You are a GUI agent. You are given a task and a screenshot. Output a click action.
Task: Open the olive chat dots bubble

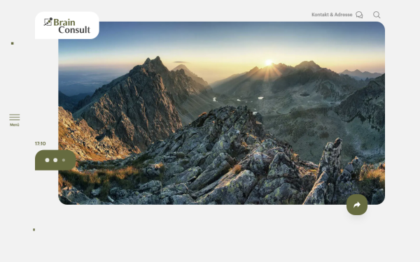point(55,160)
